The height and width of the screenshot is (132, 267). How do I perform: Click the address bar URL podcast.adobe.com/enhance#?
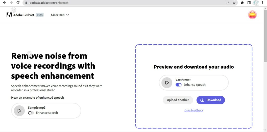point(49,3)
